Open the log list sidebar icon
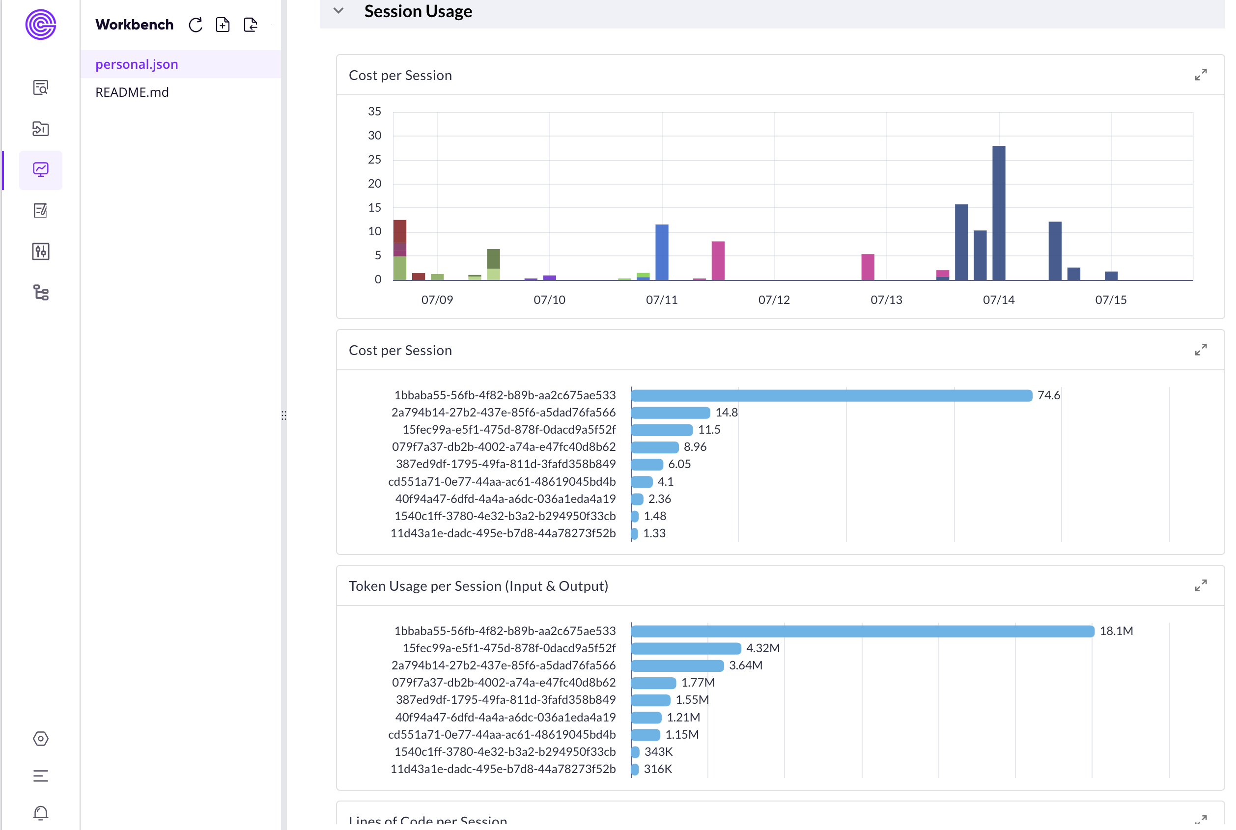 (40, 776)
